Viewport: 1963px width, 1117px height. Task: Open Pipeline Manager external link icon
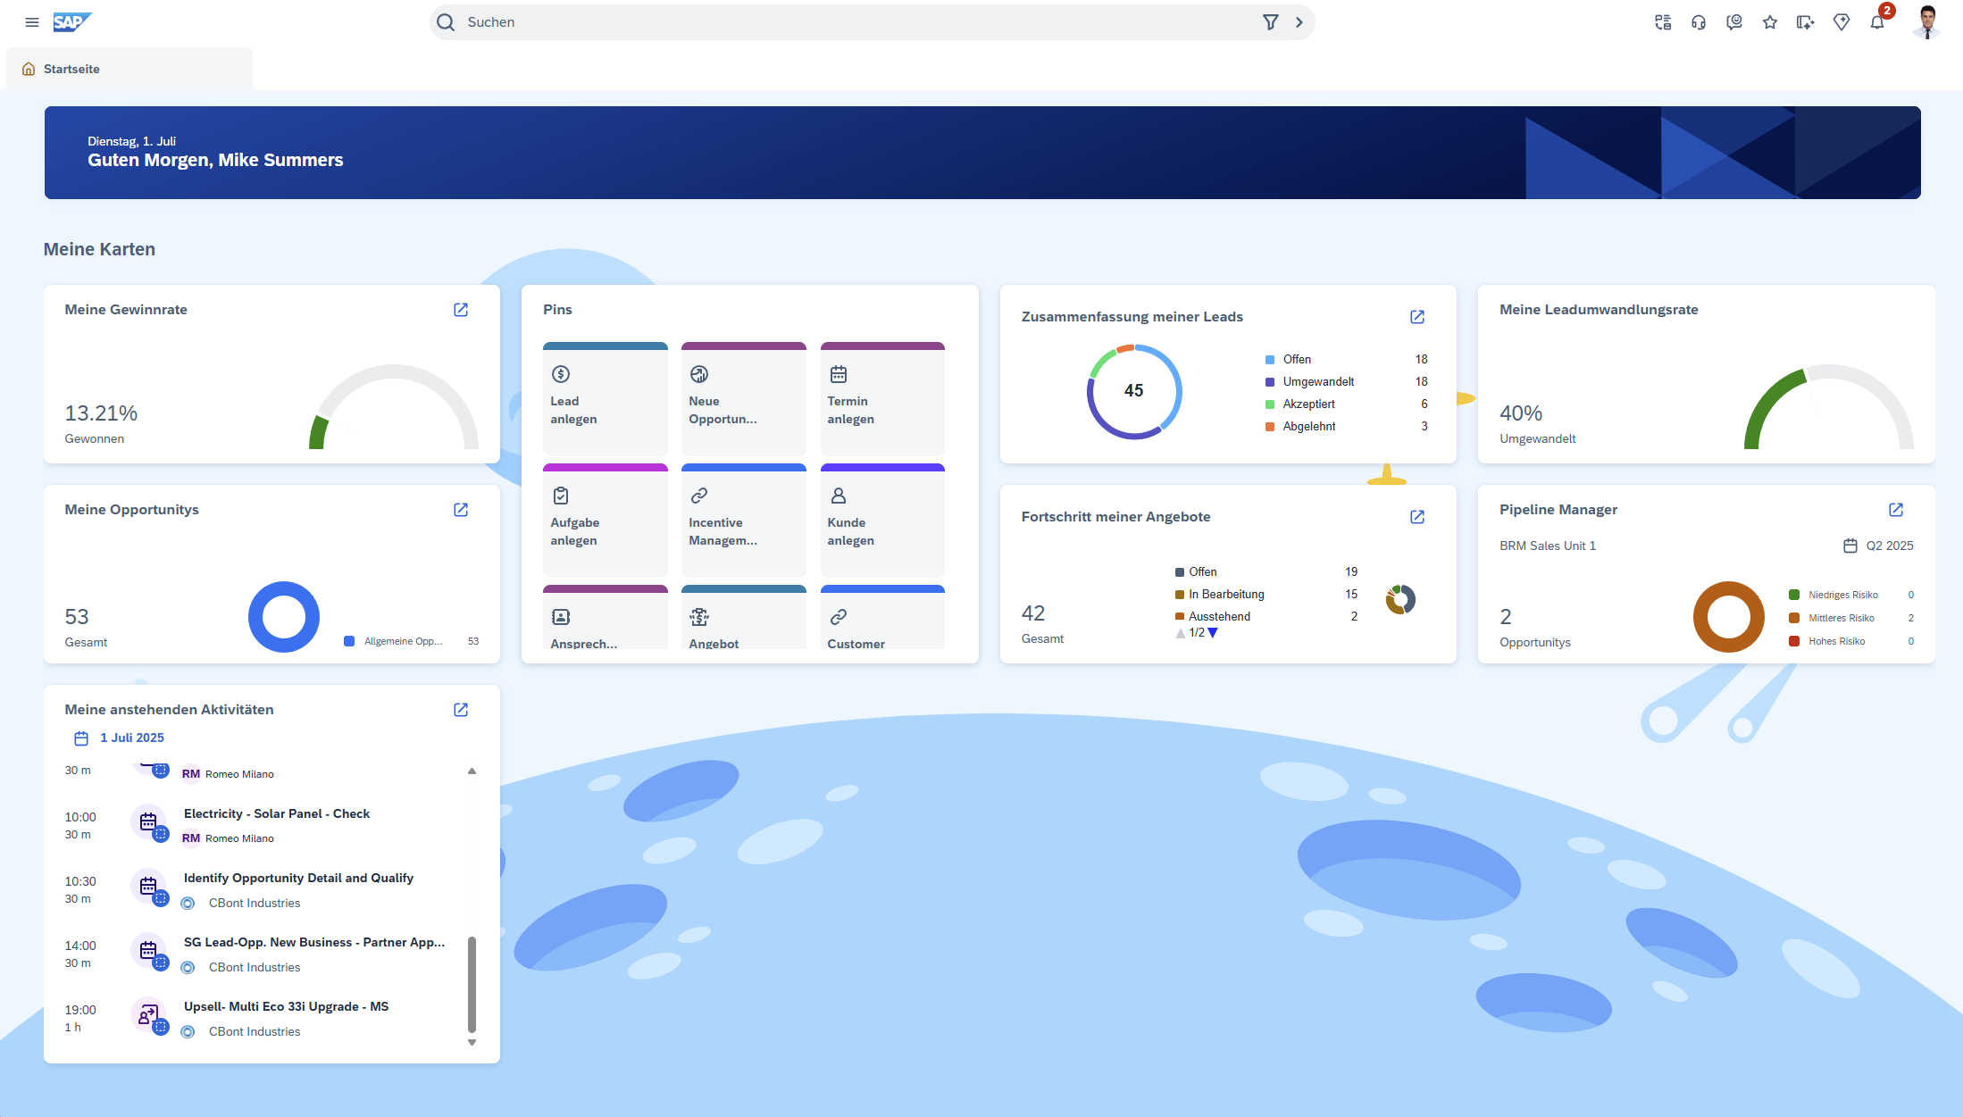1896,510
